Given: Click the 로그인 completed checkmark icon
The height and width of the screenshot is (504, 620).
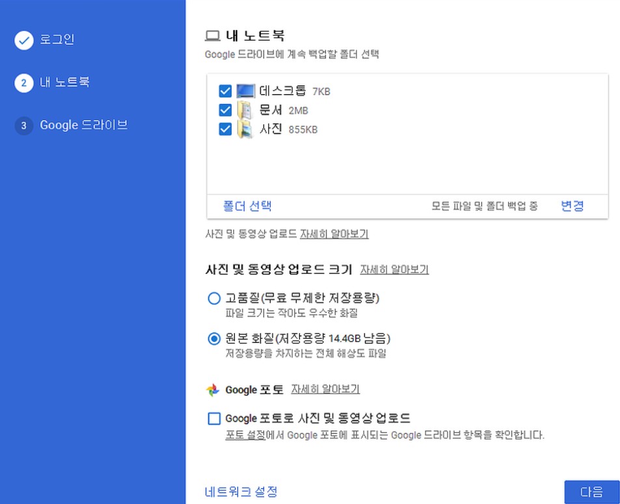Looking at the screenshot, I should pyautogui.click(x=24, y=40).
